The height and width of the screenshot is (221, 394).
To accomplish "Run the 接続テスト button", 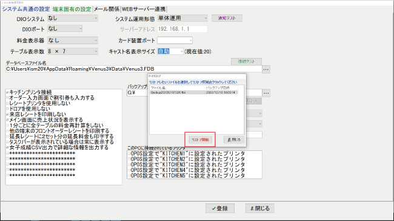I will [x=246, y=62].
